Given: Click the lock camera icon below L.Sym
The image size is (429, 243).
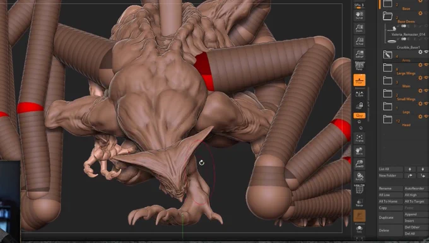Looking at the screenshot, I should (359, 105).
